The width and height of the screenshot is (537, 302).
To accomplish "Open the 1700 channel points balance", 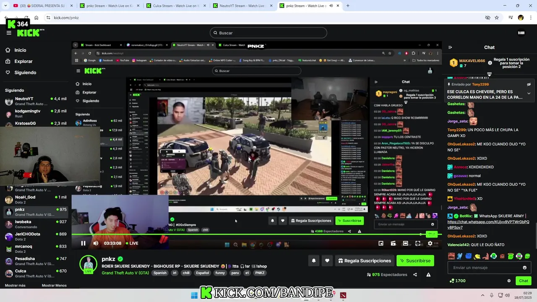I will coord(457,281).
